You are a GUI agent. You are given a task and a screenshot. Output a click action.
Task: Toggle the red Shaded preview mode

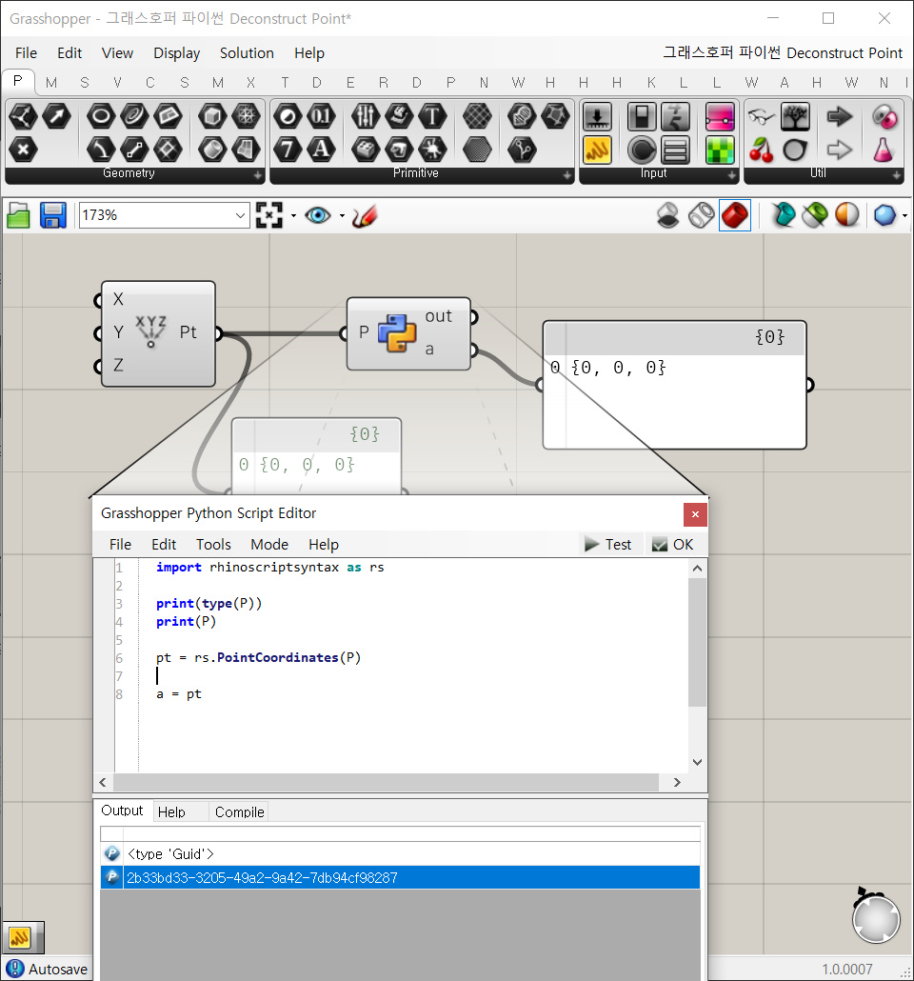pyautogui.click(x=735, y=216)
